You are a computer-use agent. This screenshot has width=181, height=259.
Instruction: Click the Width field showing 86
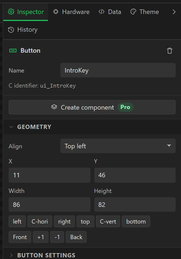tap(50, 204)
